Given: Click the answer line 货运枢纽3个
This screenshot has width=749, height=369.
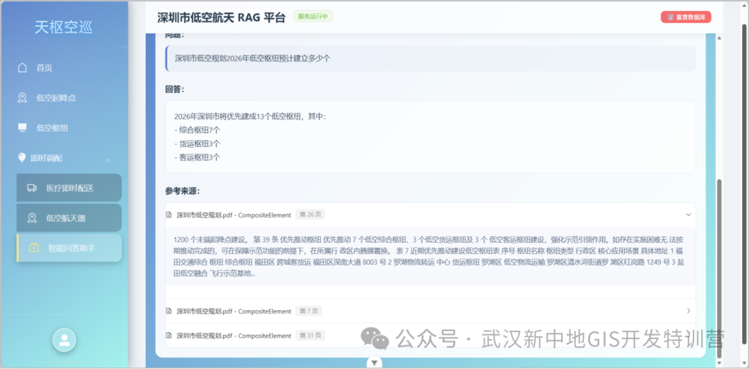Looking at the screenshot, I should 197,144.
